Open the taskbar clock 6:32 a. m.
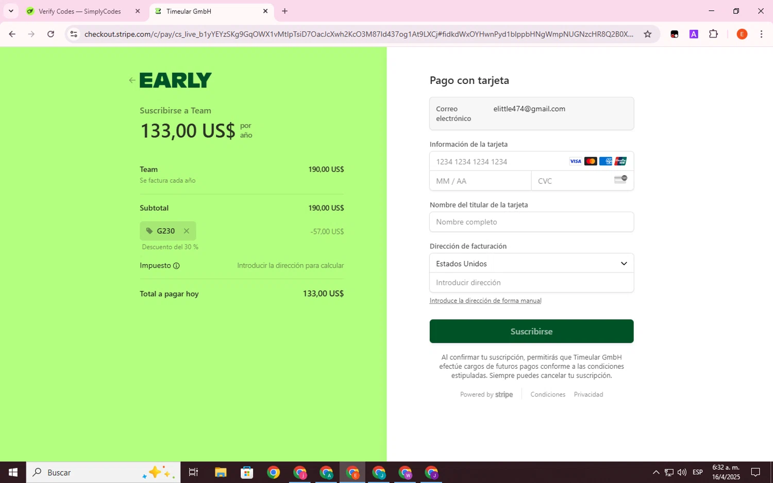773x483 pixels. point(726,472)
